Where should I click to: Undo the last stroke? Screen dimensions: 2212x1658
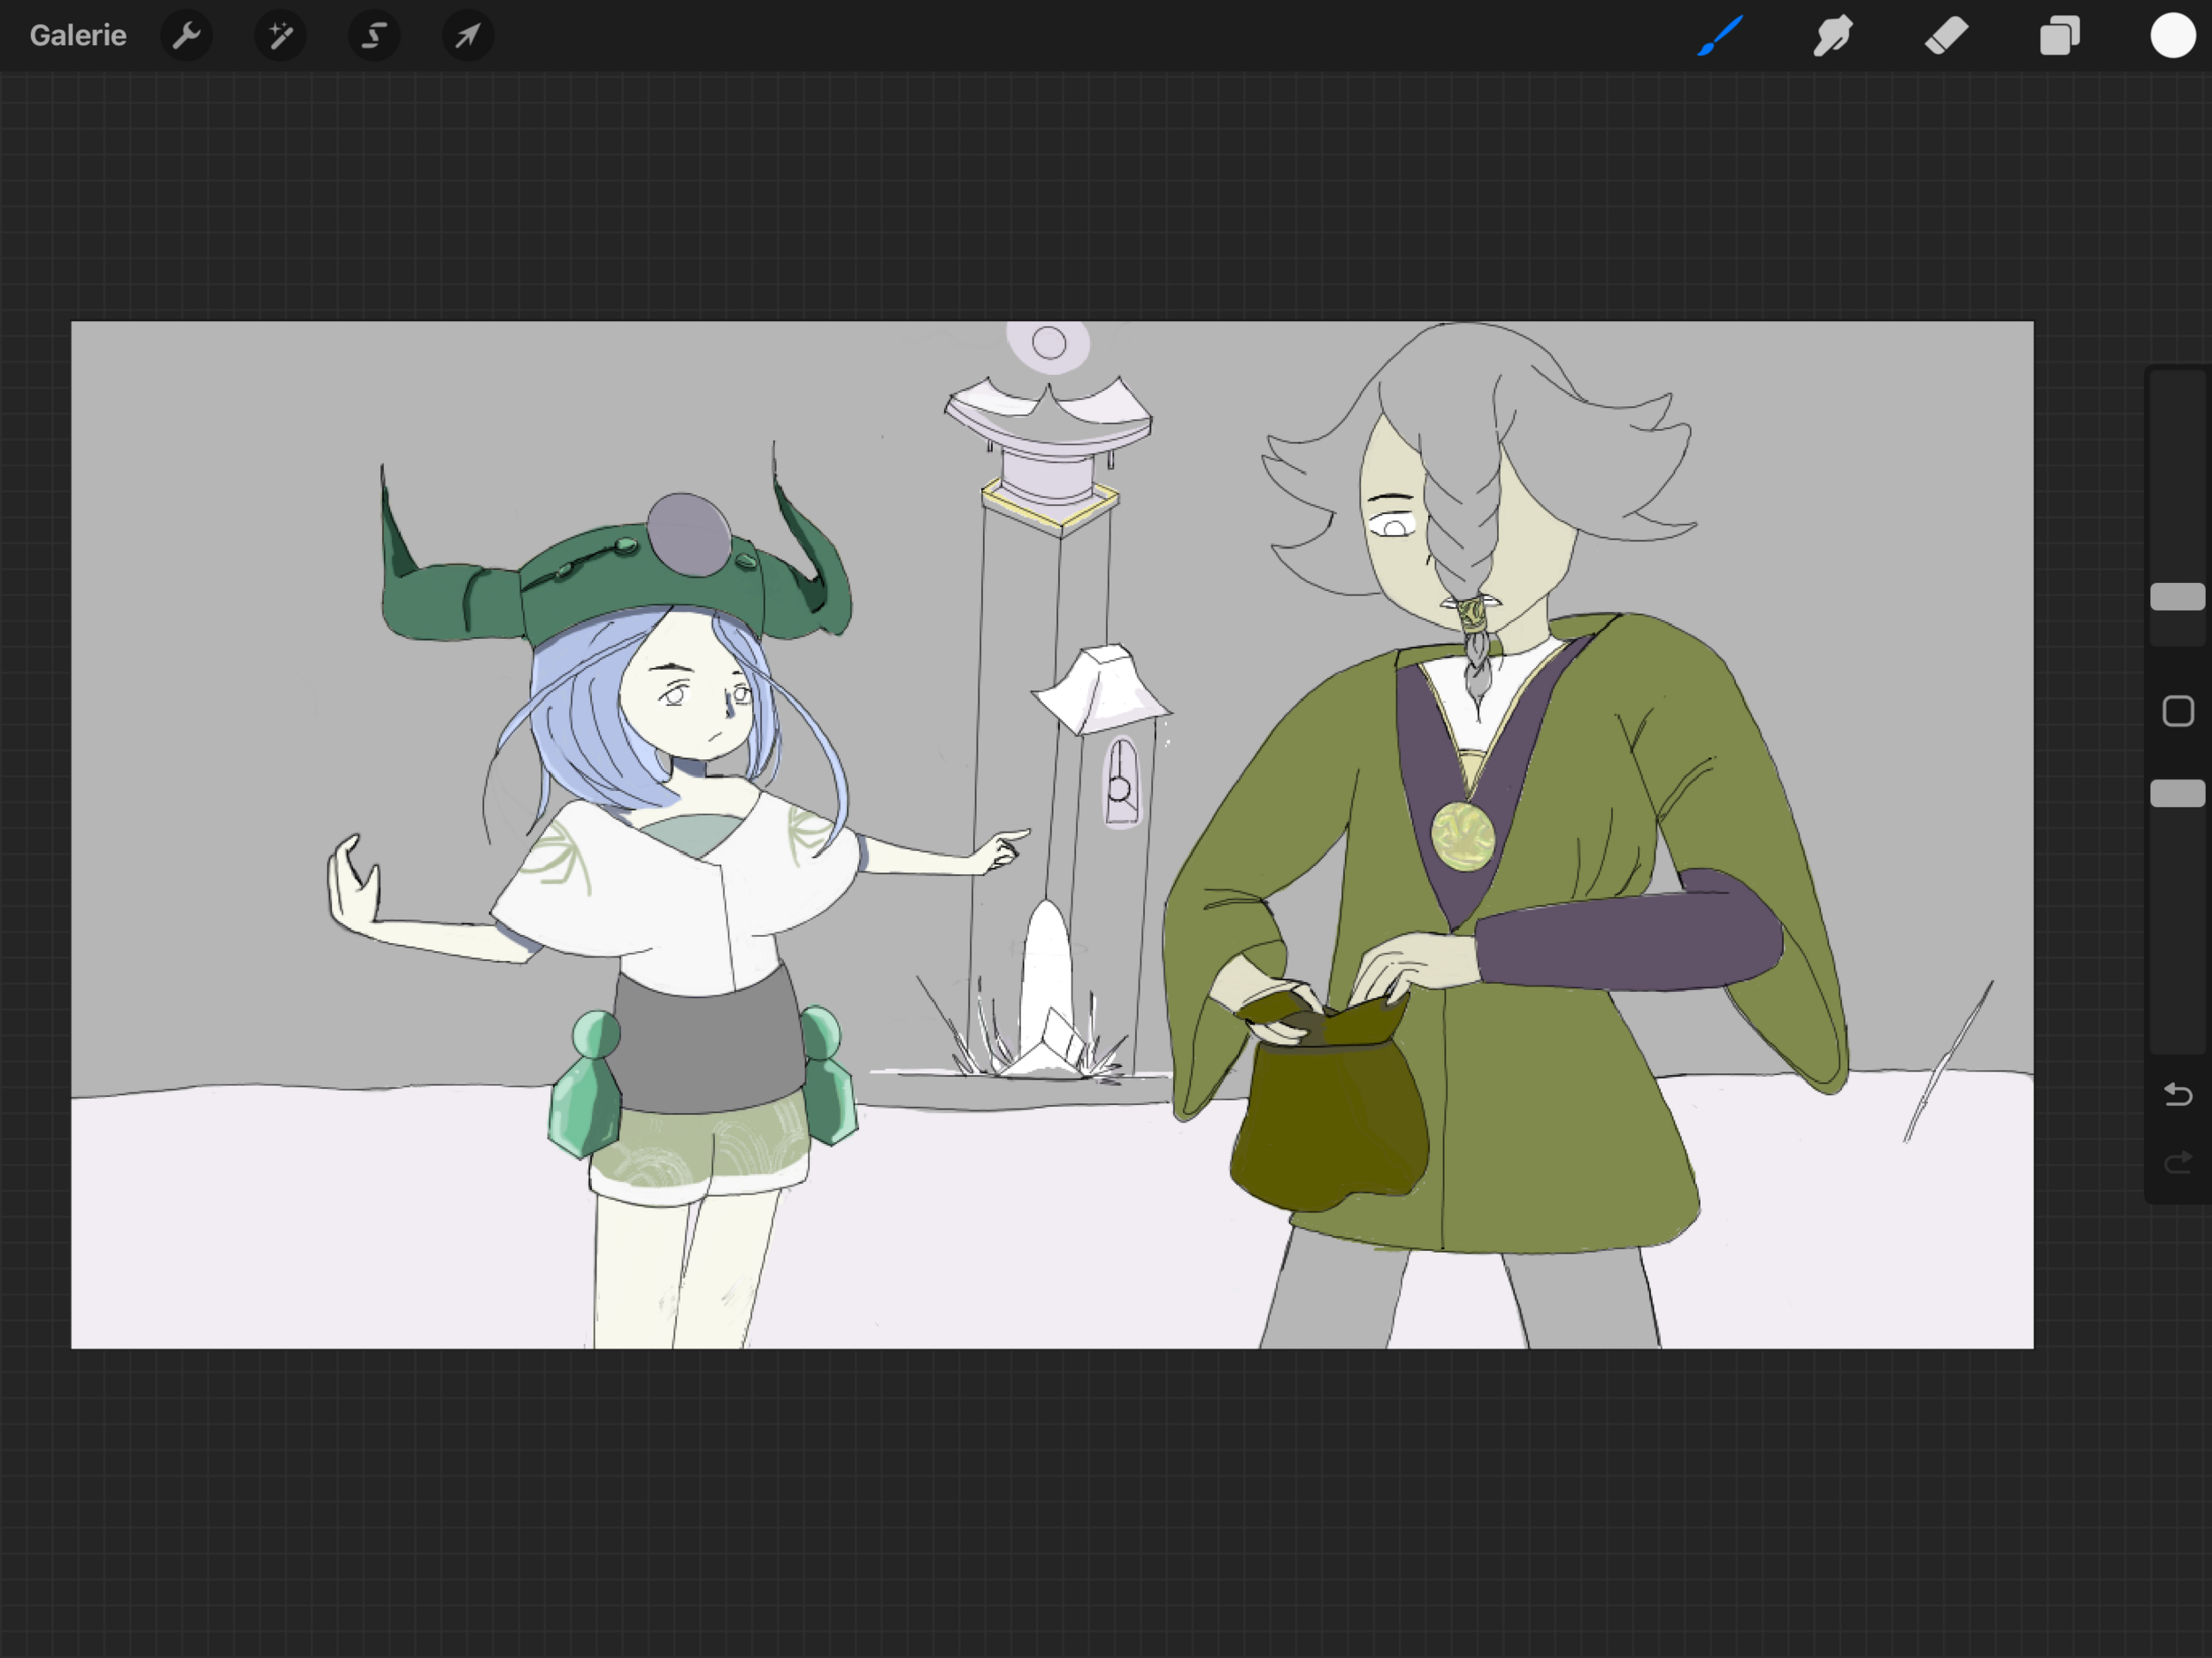coord(2177,1095)
